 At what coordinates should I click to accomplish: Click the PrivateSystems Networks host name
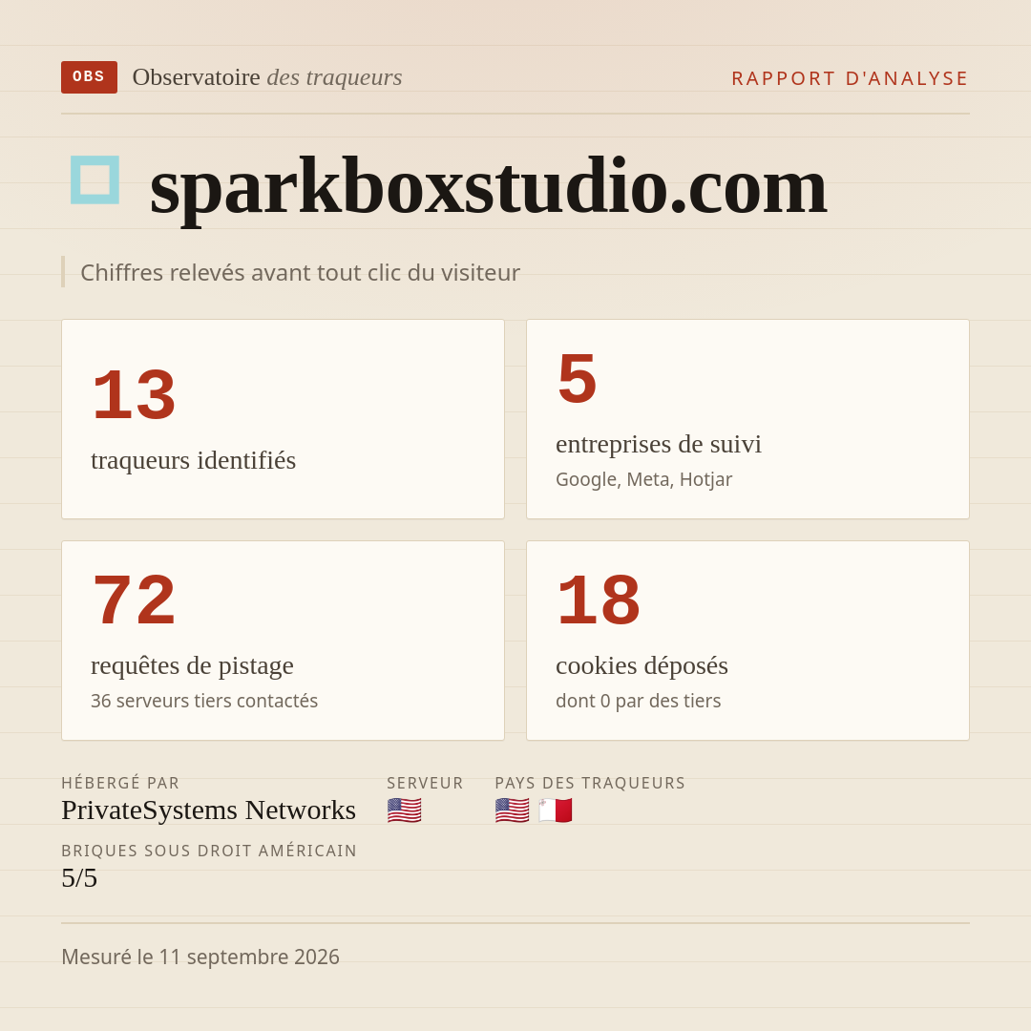click(x=208, y=810)
